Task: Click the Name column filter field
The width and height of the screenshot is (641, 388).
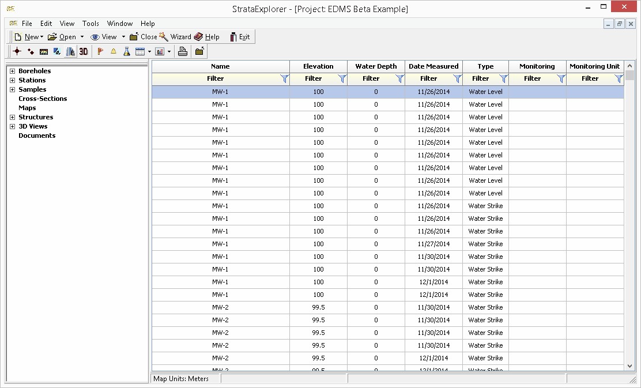Action: coord(216,78)
